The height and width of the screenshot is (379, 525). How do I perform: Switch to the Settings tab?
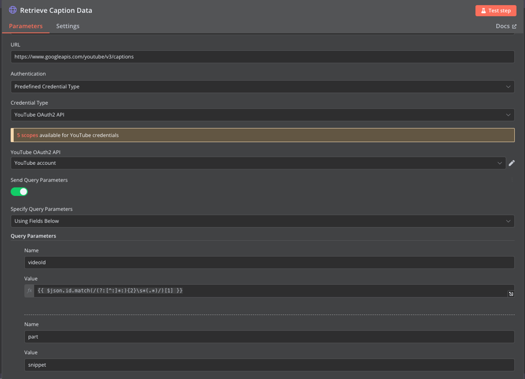tap(68, 26)
